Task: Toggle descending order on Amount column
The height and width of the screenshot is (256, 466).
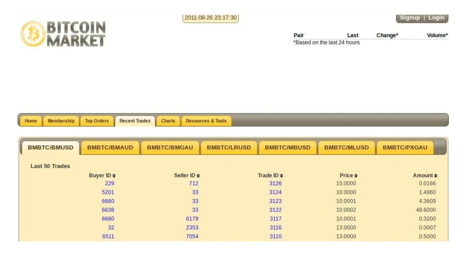Action: pyautogui.click(x=435, y=175)
